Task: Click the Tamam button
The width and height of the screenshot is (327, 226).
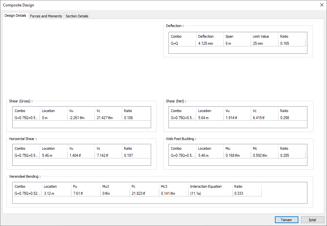Action: click(286, 220)
